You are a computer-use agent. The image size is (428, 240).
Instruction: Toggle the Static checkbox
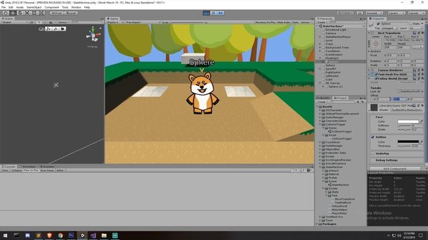point(411,24)
